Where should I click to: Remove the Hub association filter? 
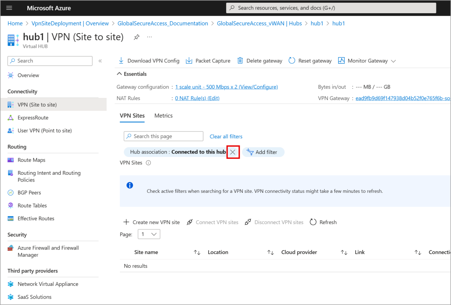pos(233,152)
